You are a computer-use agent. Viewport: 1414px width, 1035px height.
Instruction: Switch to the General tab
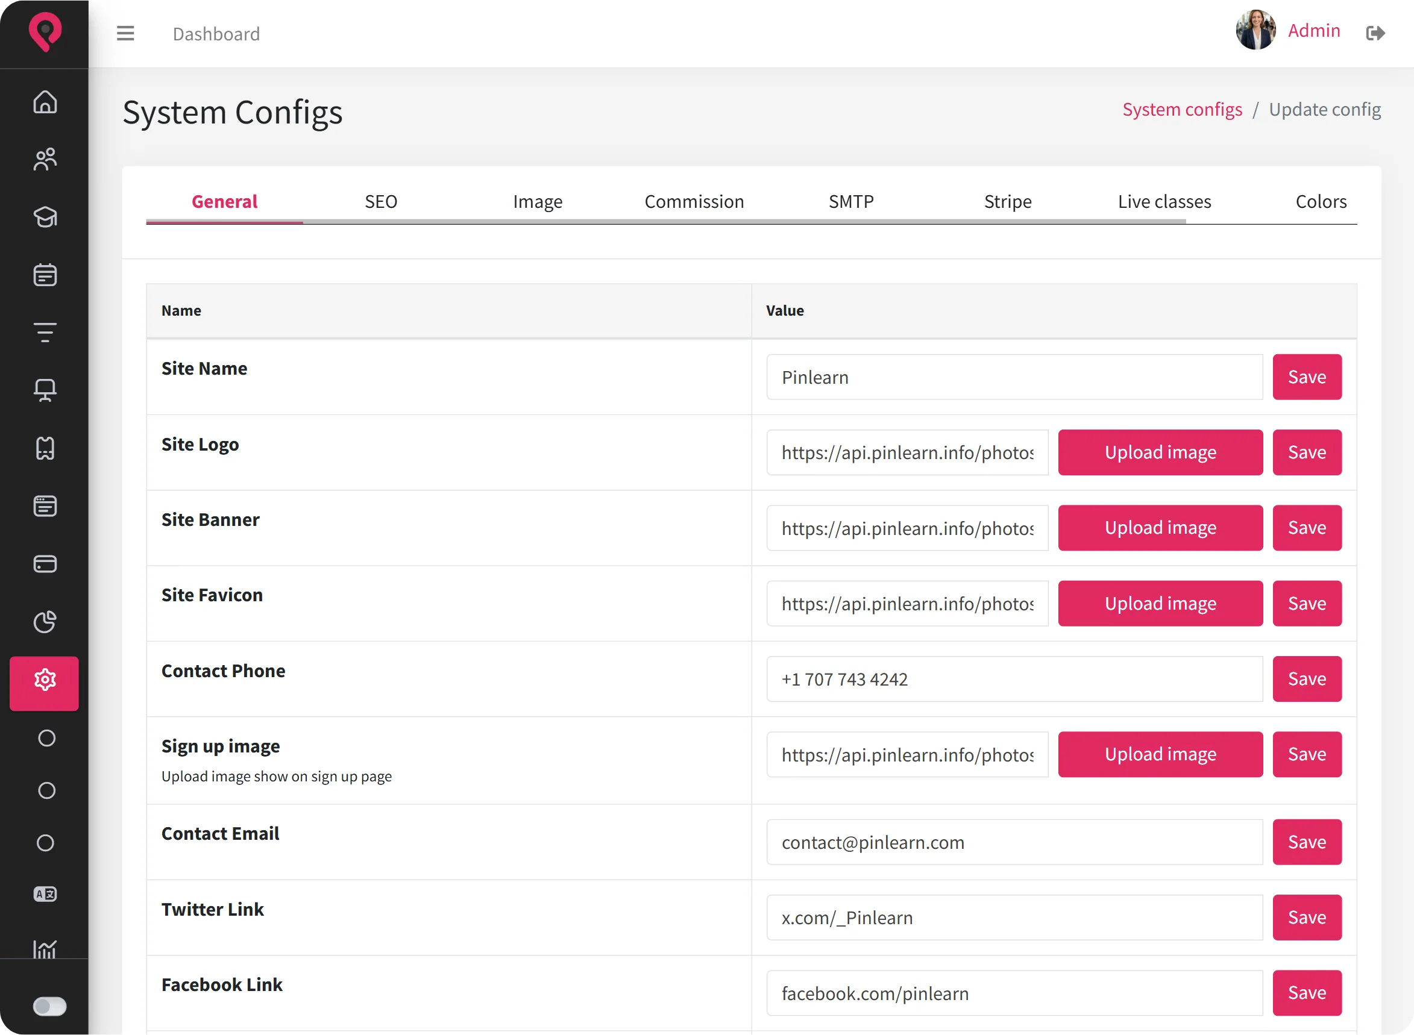tap(224, 202)
